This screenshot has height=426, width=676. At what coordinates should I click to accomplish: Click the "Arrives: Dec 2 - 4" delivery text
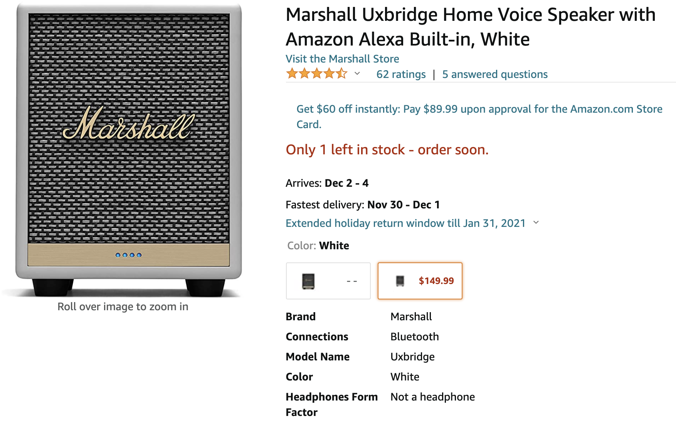tap(327, 183)
